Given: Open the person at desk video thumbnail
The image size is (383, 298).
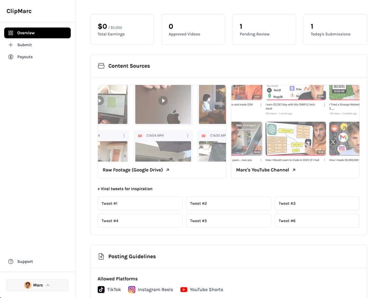Looking at the screenshot, I should pos(212,104).
